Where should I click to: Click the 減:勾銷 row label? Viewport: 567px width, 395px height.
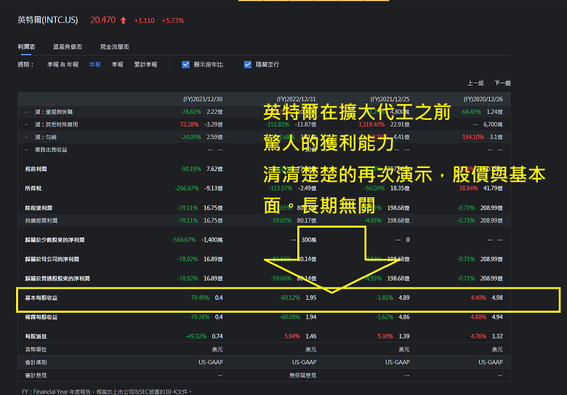pyautogui.click(x=46, y=137)
